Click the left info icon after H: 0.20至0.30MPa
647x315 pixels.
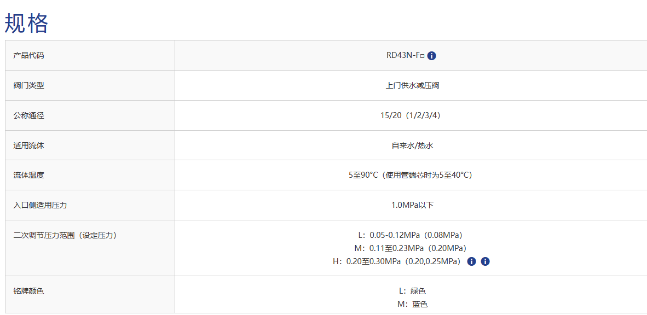tap(472, 261)
